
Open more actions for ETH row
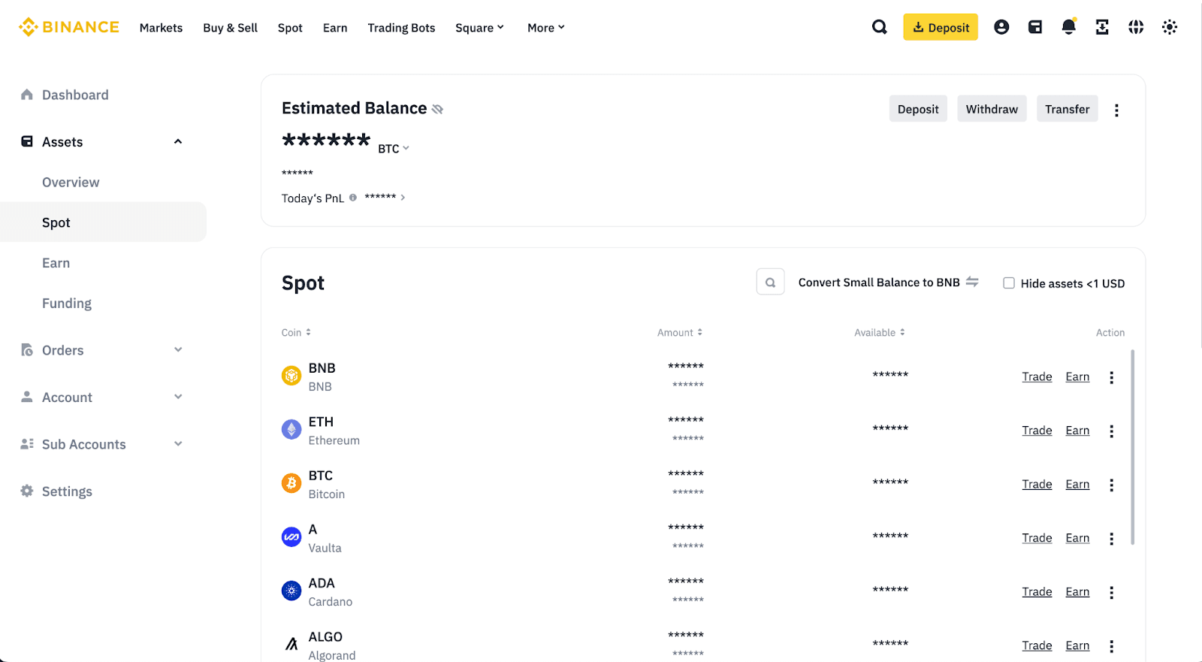click(x=1111, y=431)
